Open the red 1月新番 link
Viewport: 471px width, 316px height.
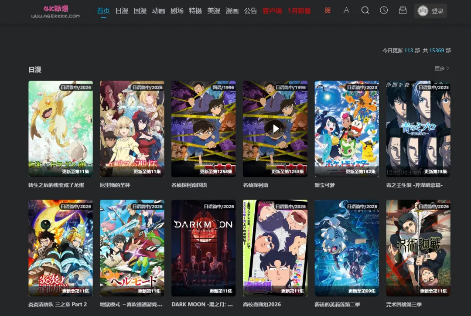point(299,11)
